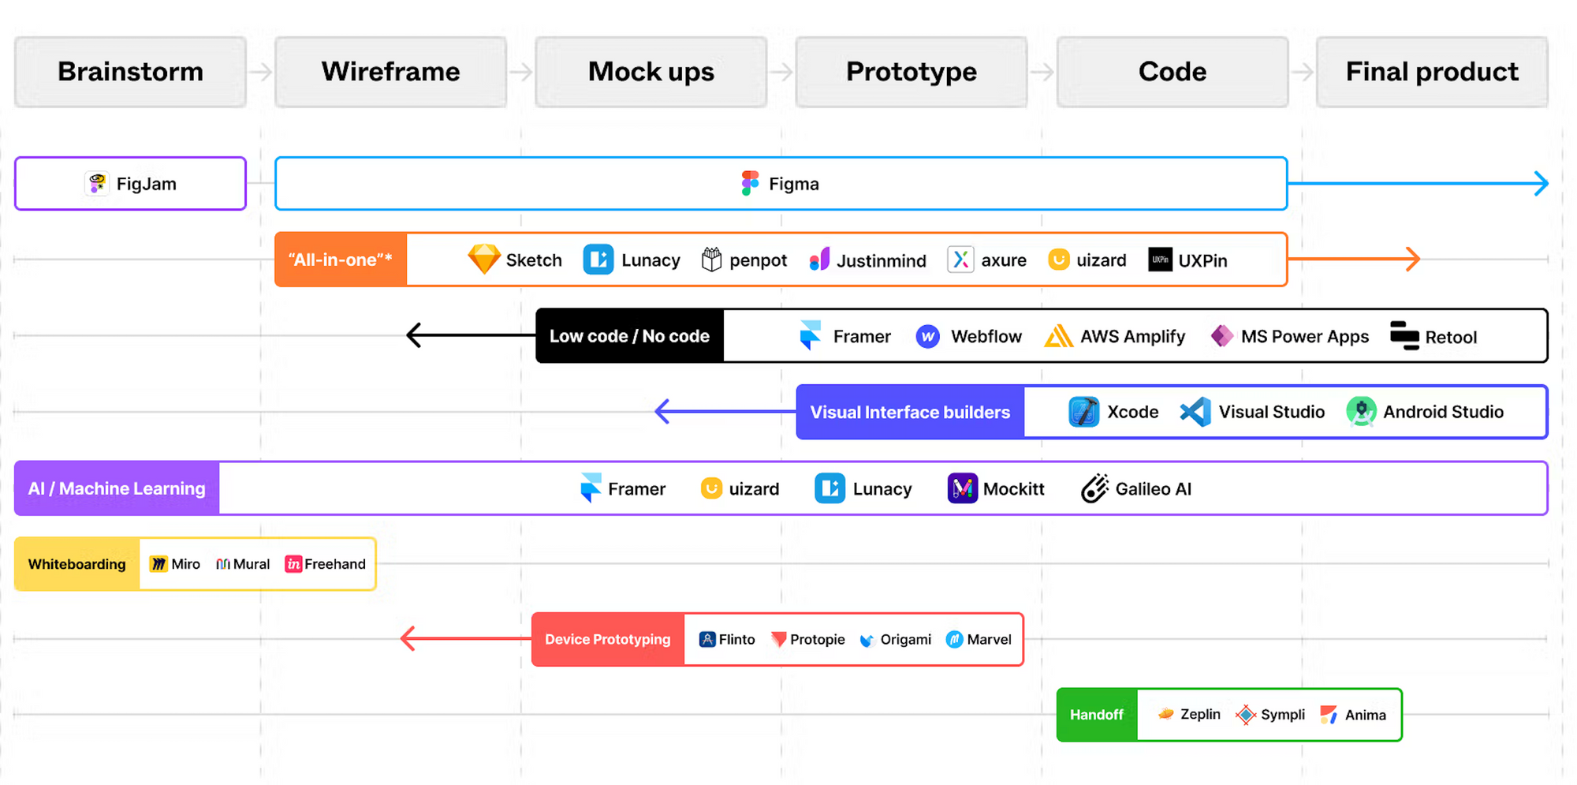Click the Mockitt icon
The width and height of the screenshot is (1577, 785).
pos(962,488)
